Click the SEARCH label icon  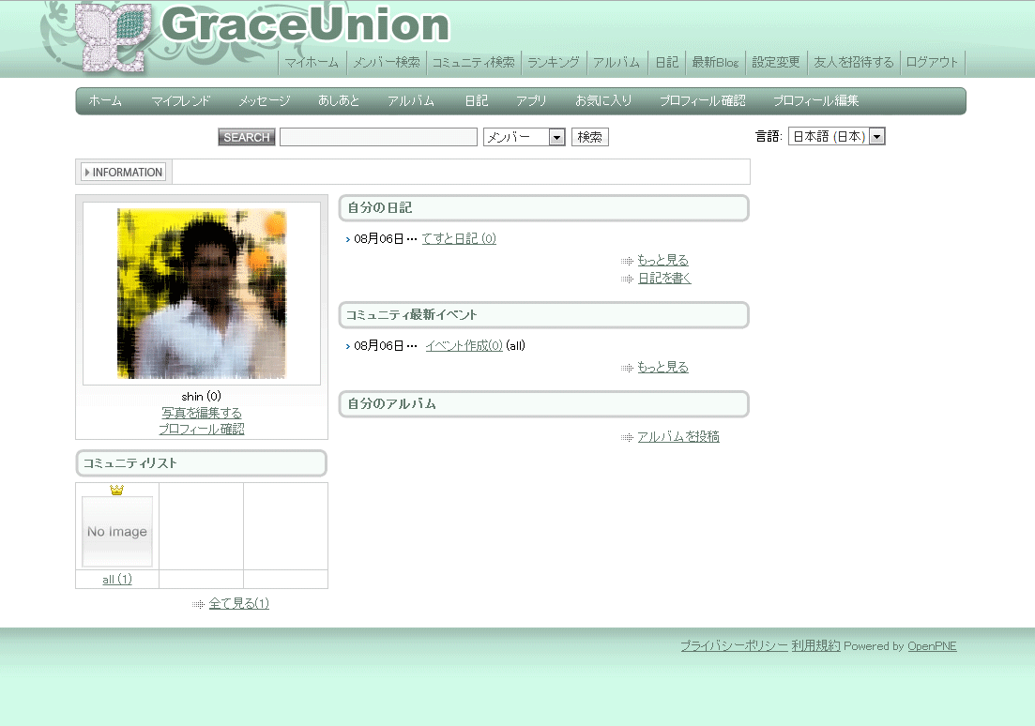coord(247,138)
